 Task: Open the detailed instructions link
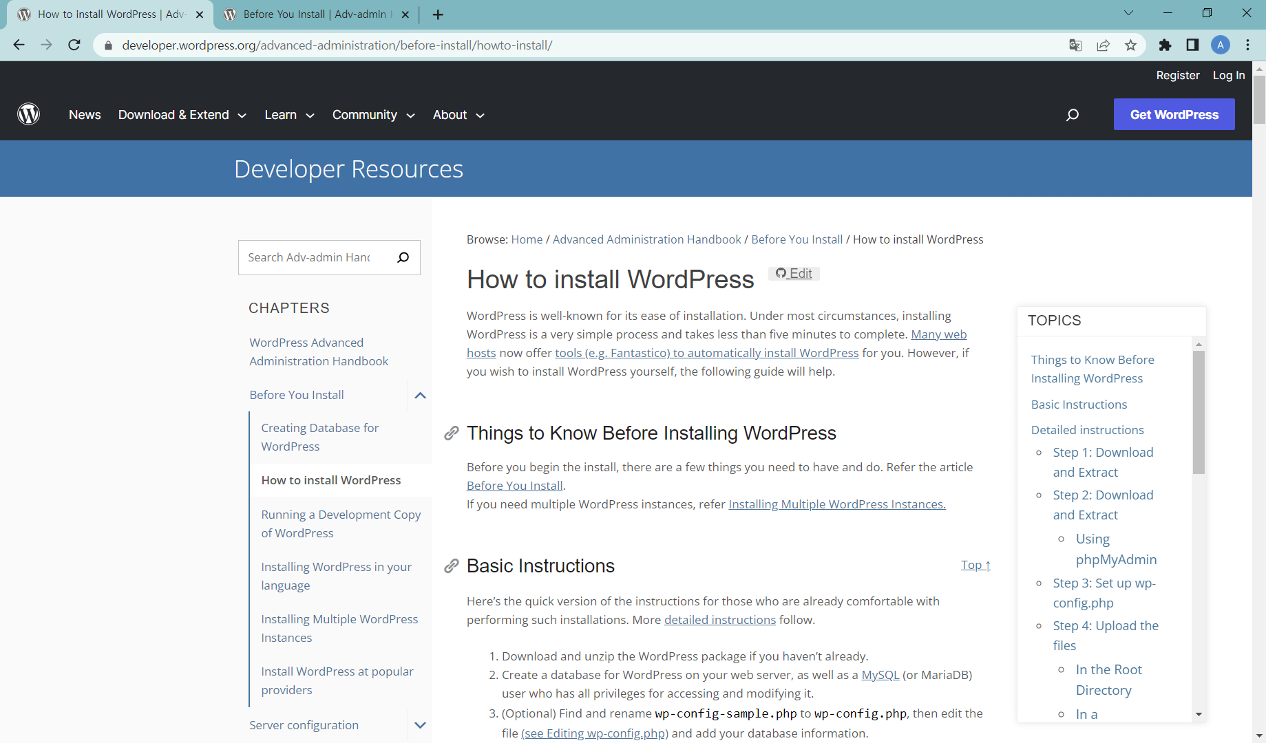(719, 620)
